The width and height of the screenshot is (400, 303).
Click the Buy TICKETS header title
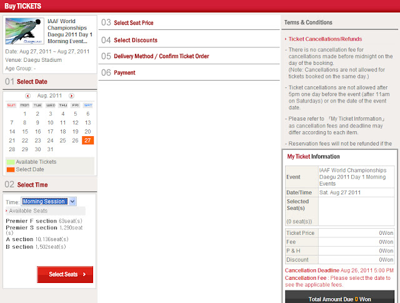coord(22,6)
